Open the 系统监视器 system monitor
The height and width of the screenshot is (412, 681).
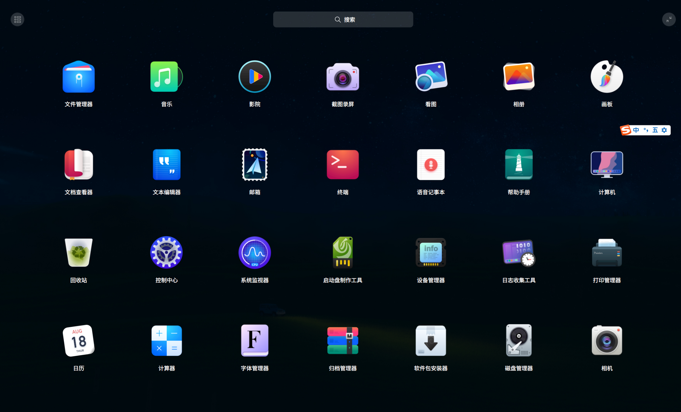255,253
